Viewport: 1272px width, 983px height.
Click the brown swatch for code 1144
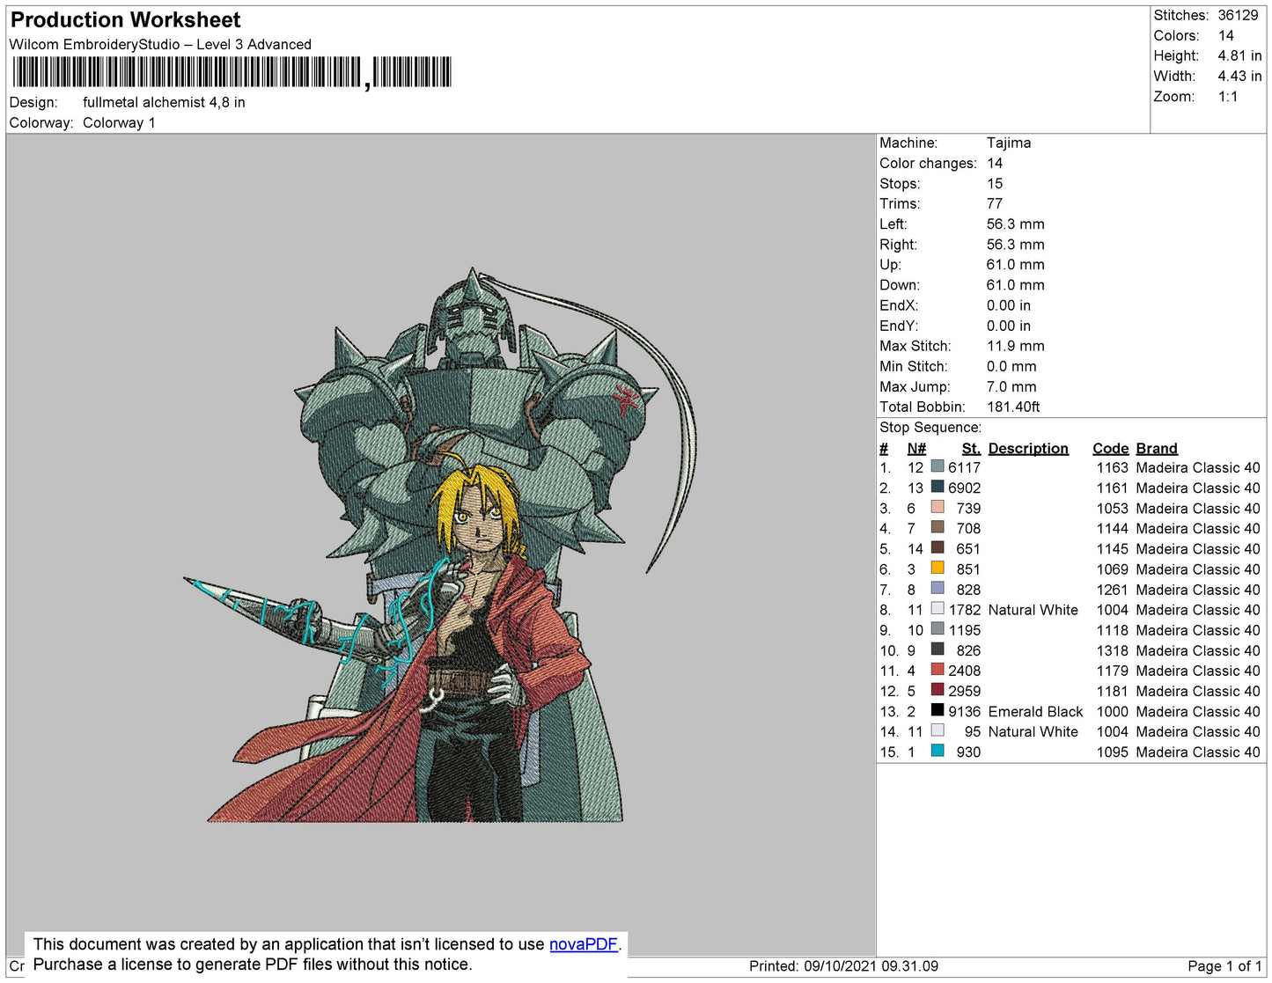coord(937,528)
